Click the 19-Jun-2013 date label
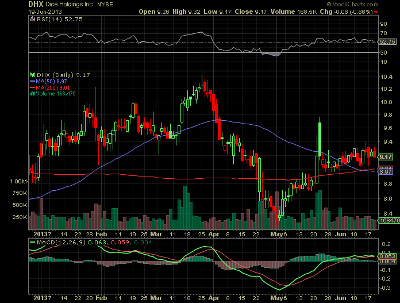400x303 pixels. pyautogui.click(x=45, y=11)
